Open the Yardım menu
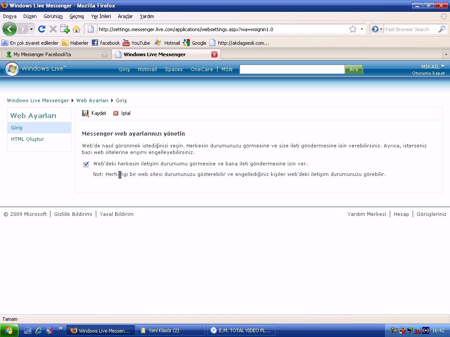Viewport: 450px width, 337px height. [x=147, y=16]
